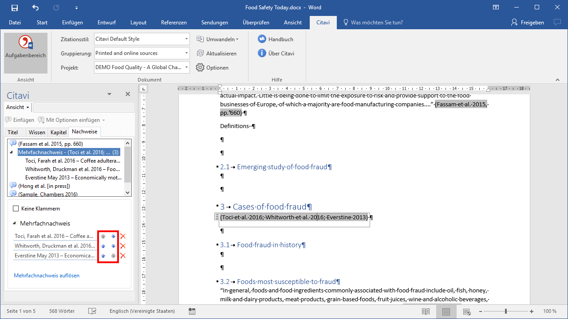Switch to the Referenzen ribbon tab
Screen dimensions: 568x319
point(174,23)
